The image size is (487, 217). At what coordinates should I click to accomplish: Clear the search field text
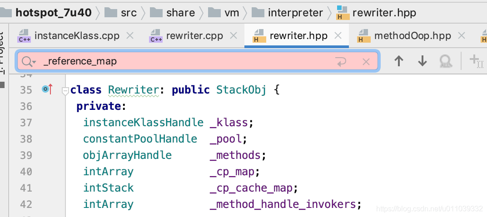(366, 62)
